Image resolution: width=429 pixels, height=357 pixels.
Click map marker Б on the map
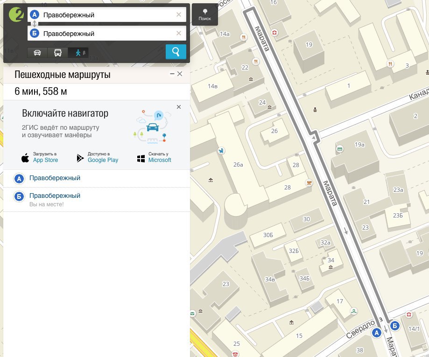394,326
